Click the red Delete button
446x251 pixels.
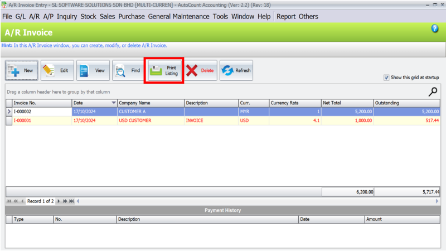coord(201,70)
